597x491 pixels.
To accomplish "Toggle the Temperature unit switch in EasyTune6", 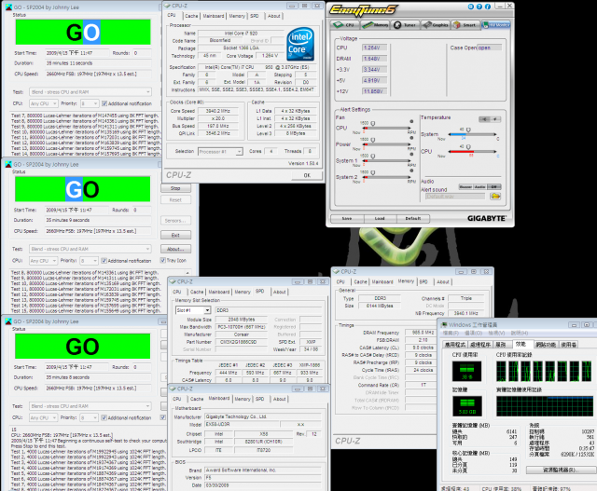I will click(x=490, y=119).
